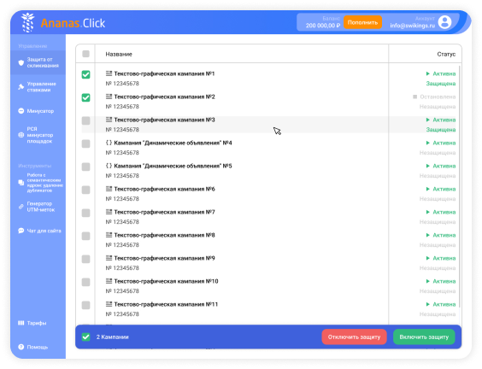The image size is (482, 369).
Task: Uncheck campaign №1 checkbox
Action: pyautogui.click(x=85, y=74)
